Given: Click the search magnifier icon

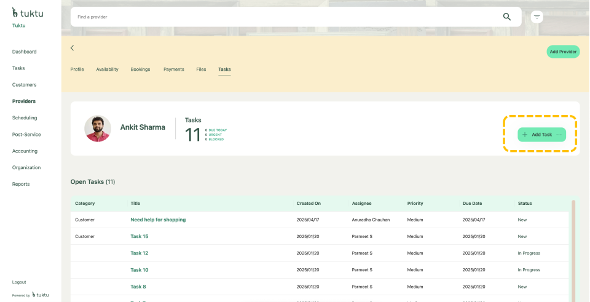Looking at the screenshot, I should point(507,17).
